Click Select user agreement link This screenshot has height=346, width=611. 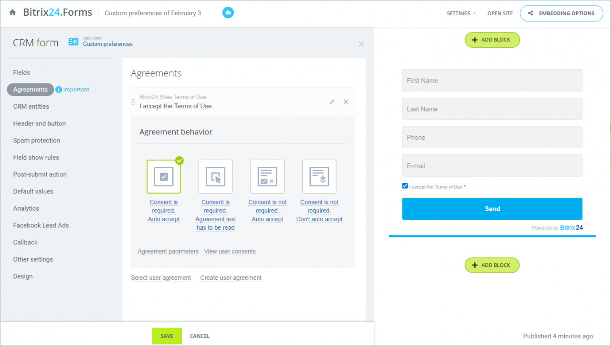pos(161,278)
